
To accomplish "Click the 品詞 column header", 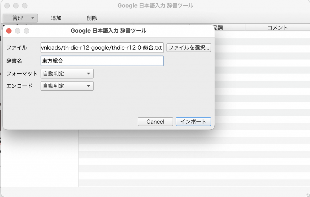I will [218, 28].
